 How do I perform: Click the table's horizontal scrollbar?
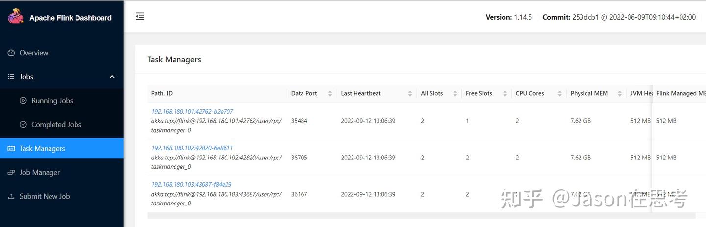pyautogui.click(x=421, y=215)
